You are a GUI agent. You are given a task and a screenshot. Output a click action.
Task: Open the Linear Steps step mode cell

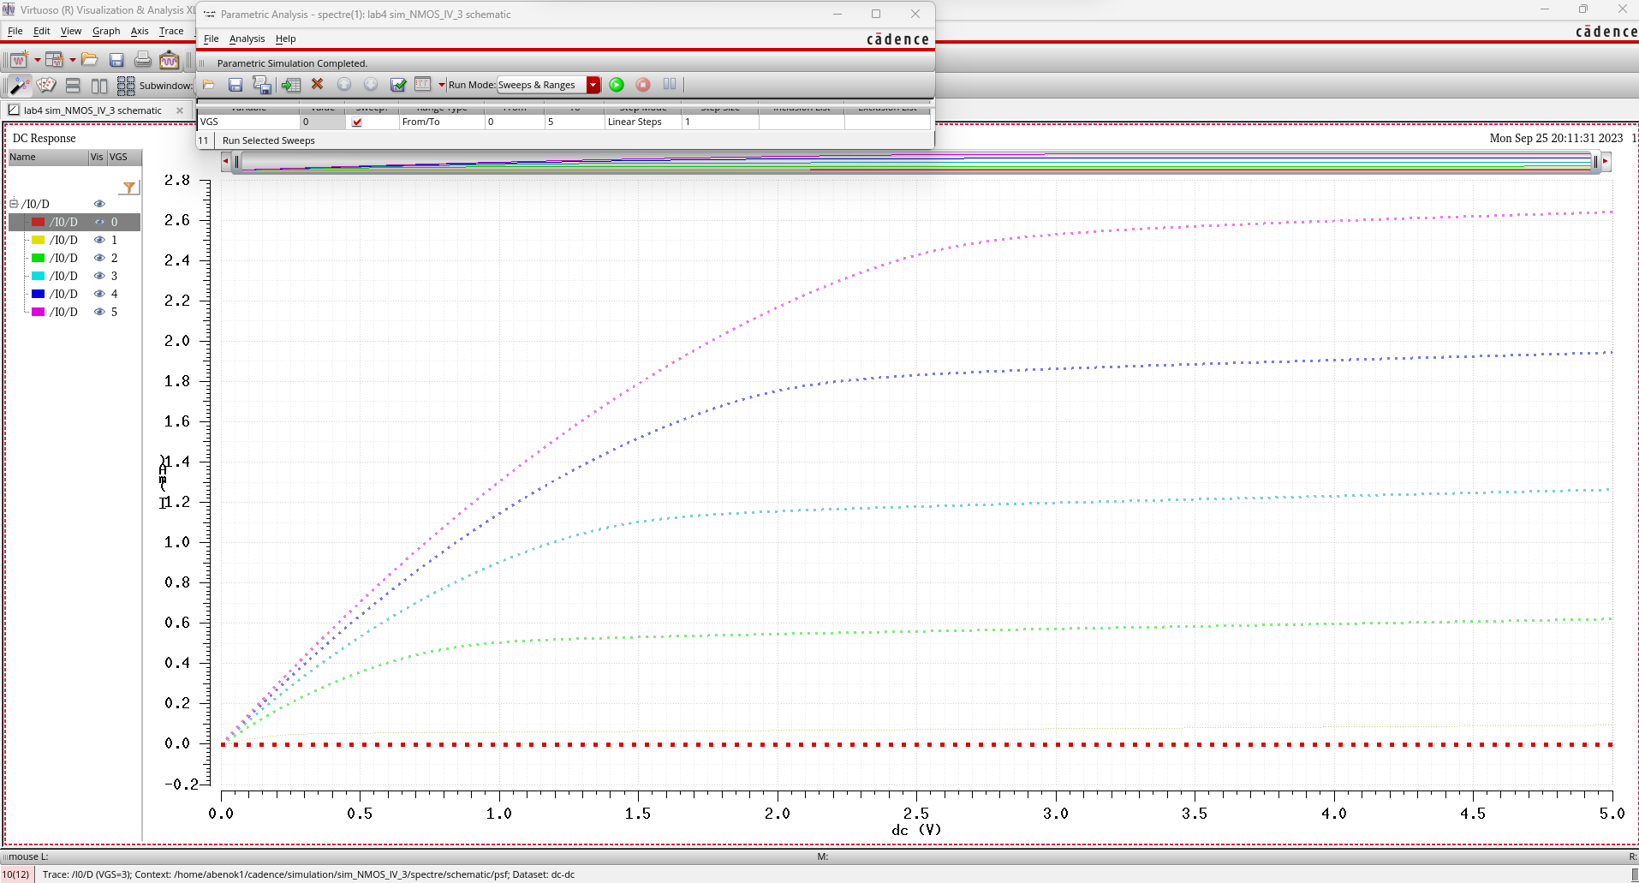coord(643,122)
